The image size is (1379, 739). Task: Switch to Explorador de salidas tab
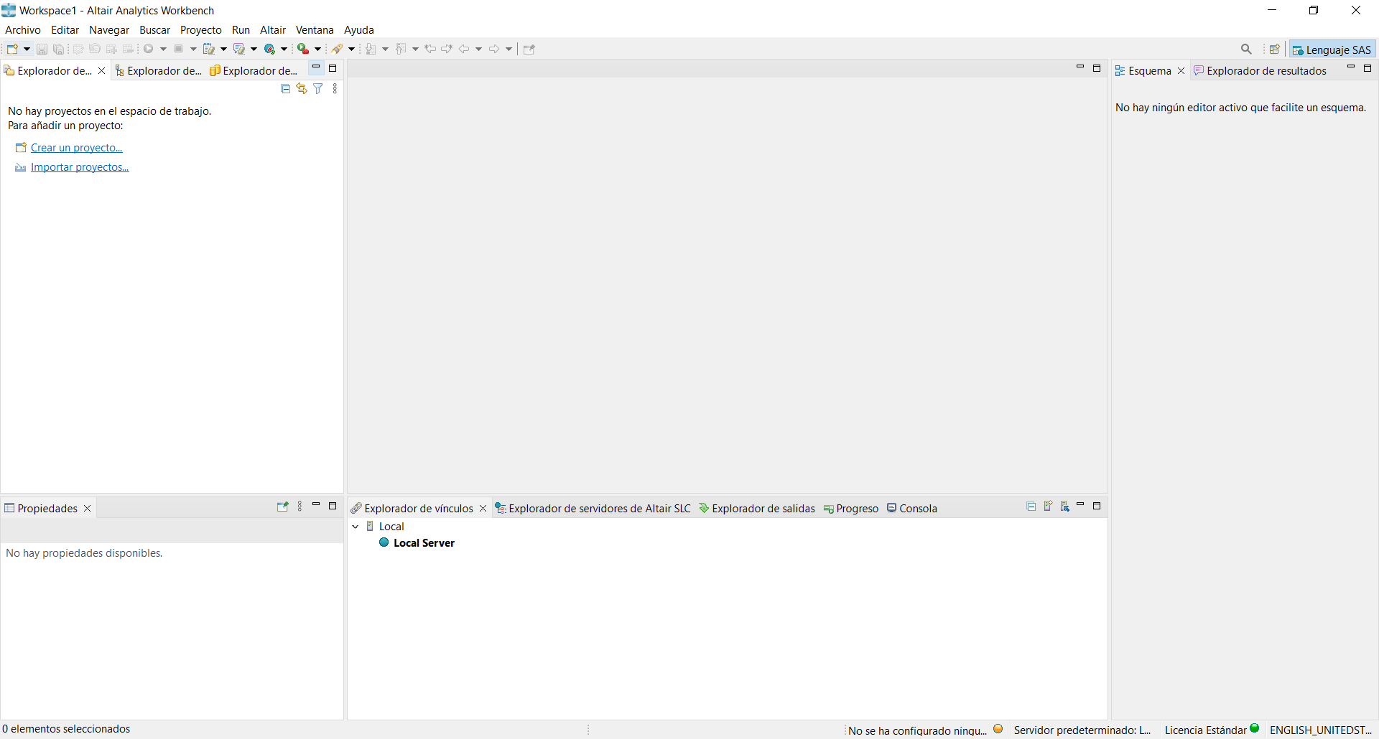point(757,509)
